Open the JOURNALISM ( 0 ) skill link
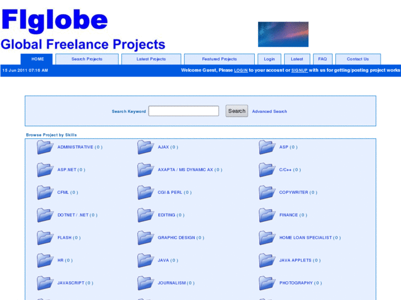 tap(176, 283)
